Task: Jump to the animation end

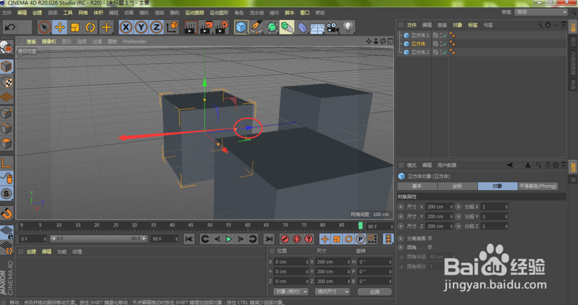Action: (x=269, y=239)
